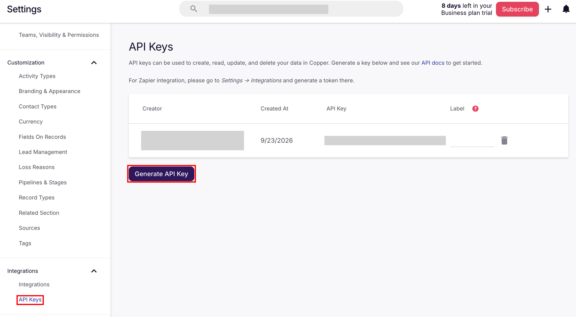
Task: Click the Label column header
Action: (457, 109)
